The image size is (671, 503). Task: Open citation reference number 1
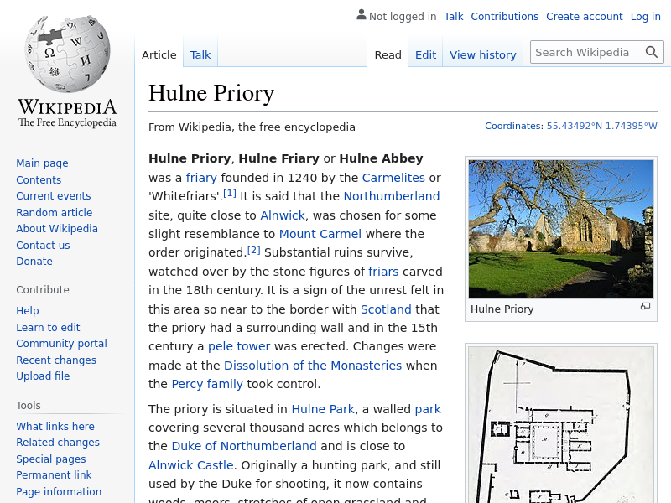[x=230, y=194]
